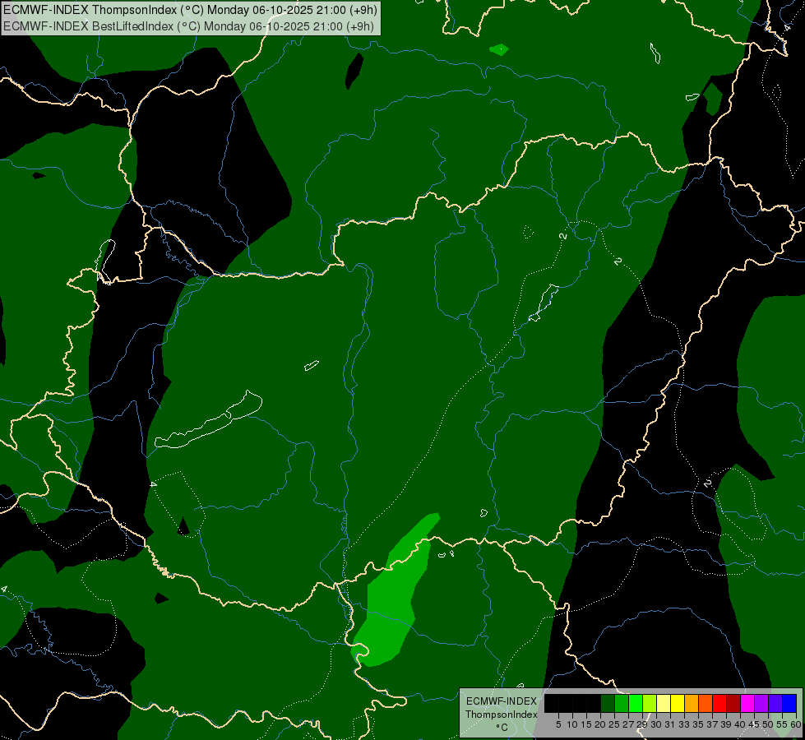805x740 pixels.
Task: Click the dark red 39–40 legend swatch
Action: pos(733,703)
